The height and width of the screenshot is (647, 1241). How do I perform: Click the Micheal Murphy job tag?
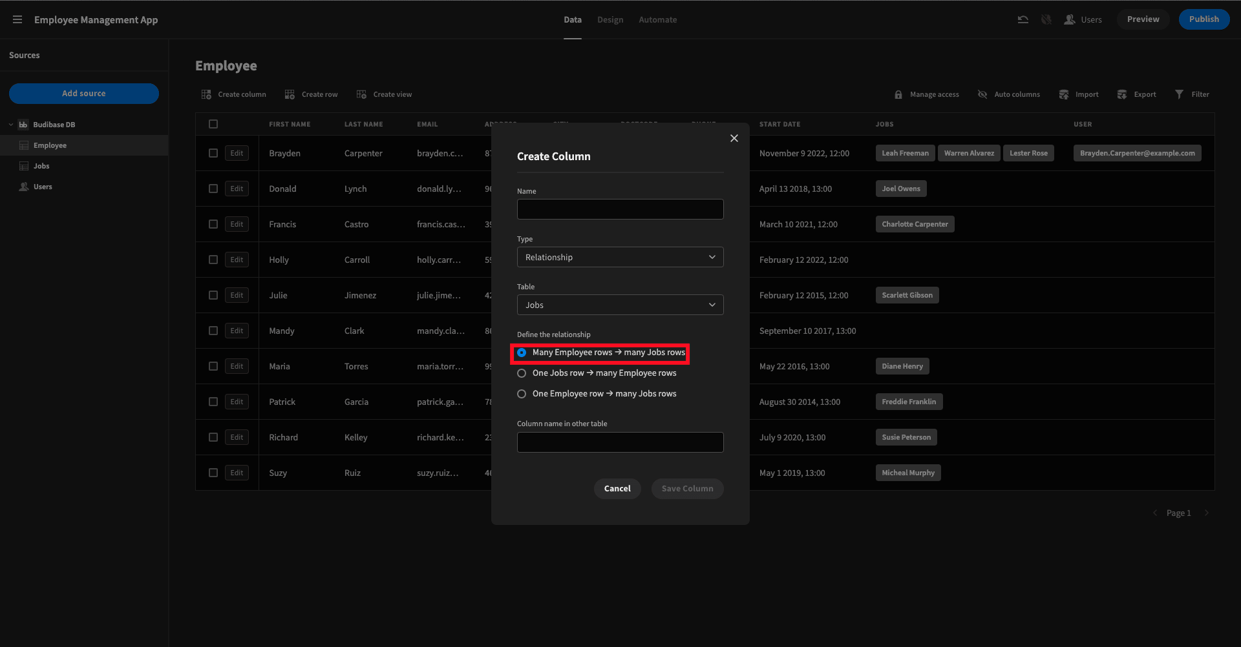(x=908, y=473)
